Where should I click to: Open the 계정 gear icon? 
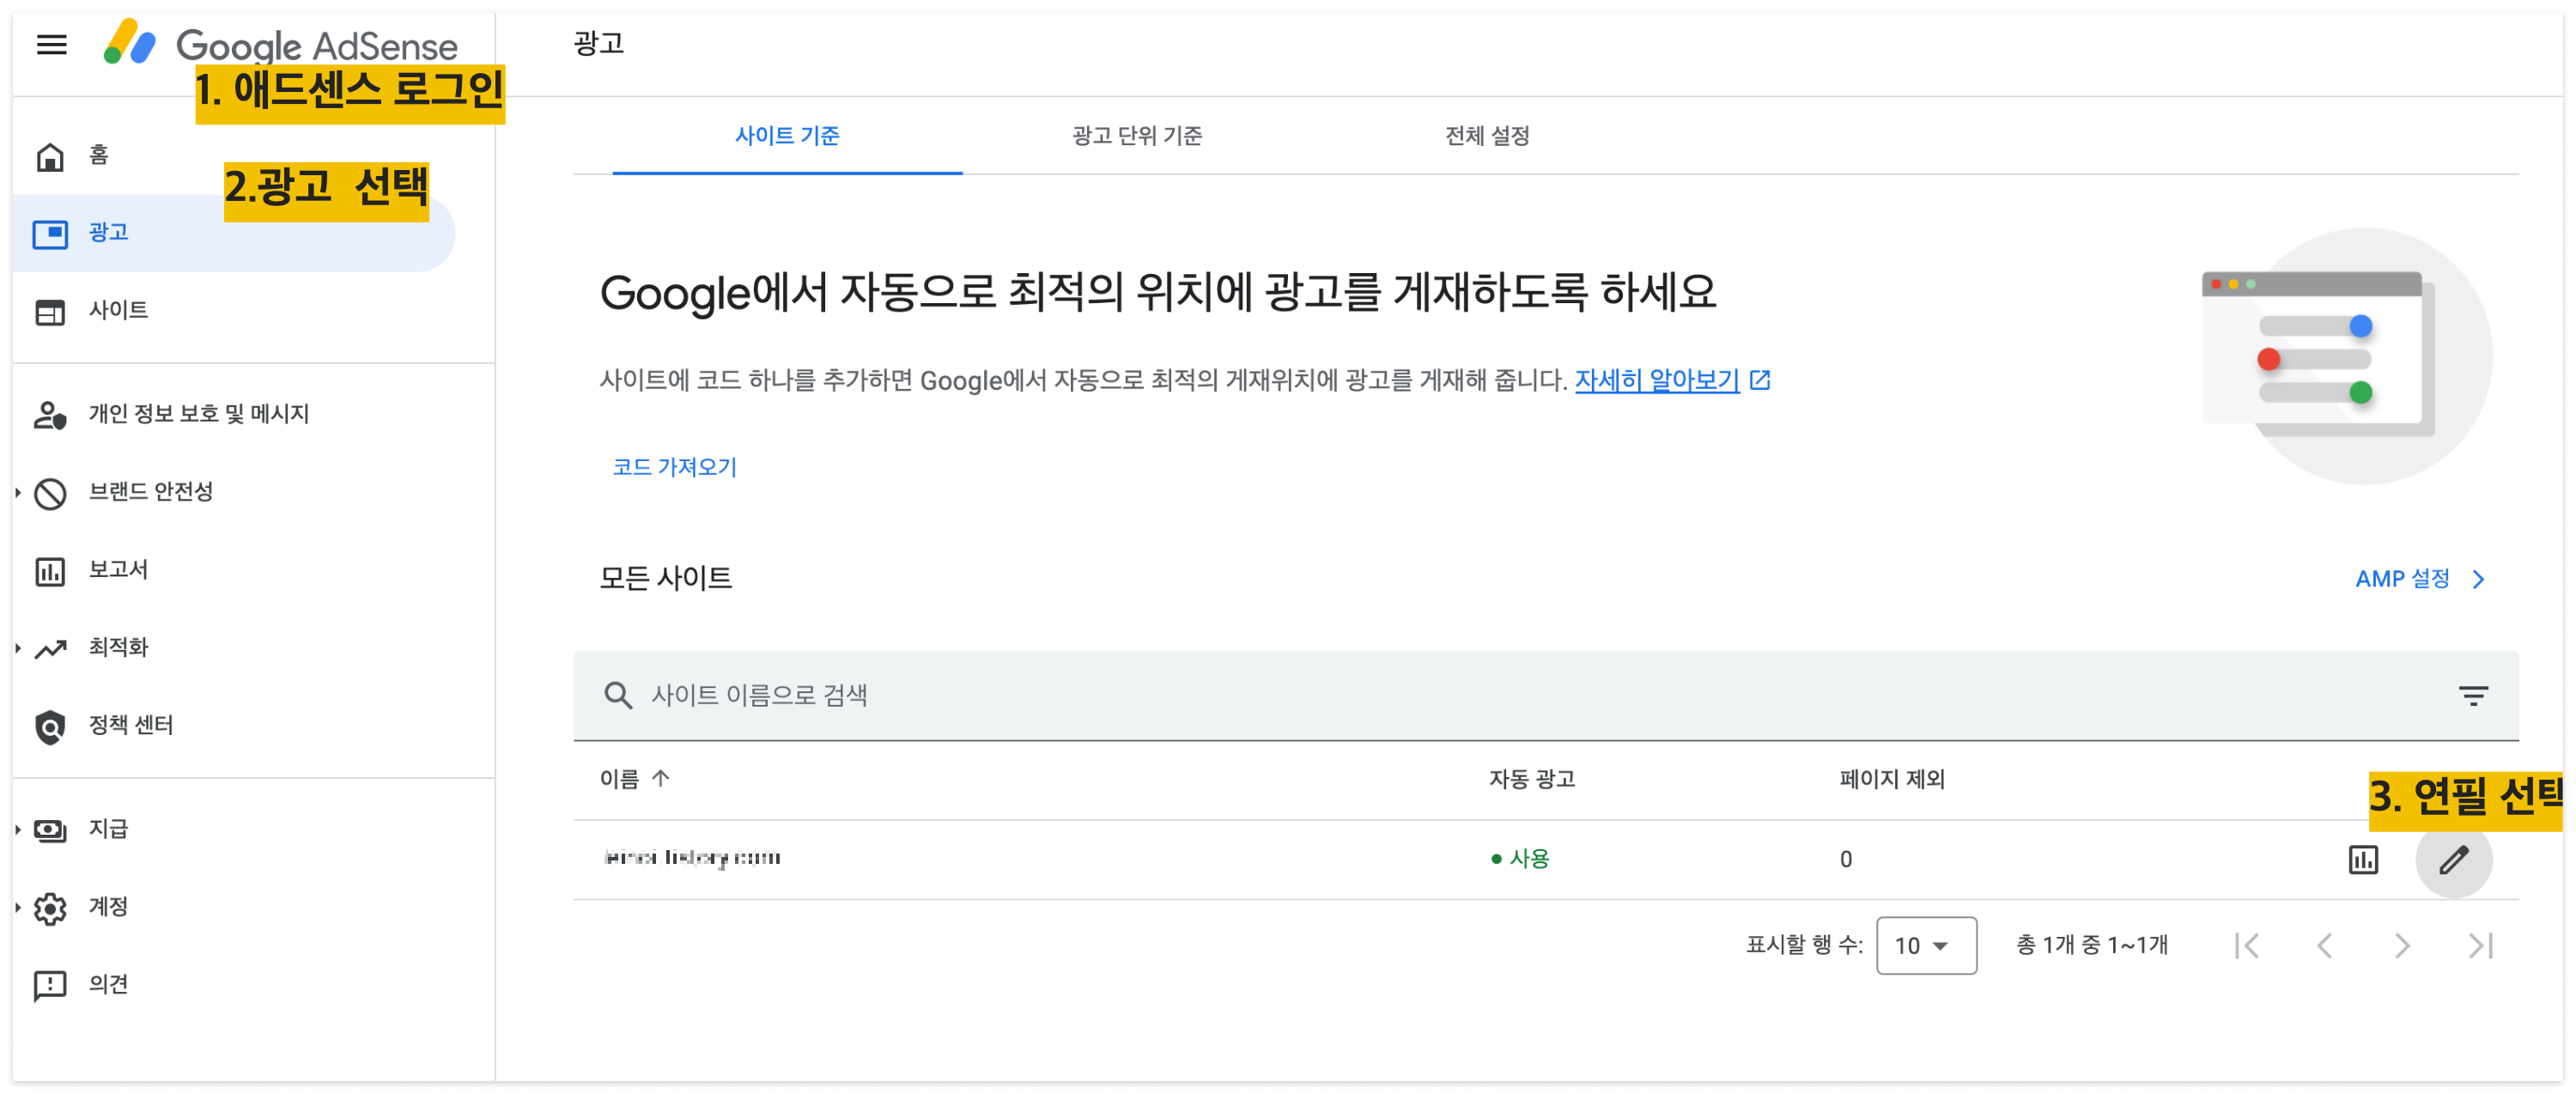tap(50, 908)
